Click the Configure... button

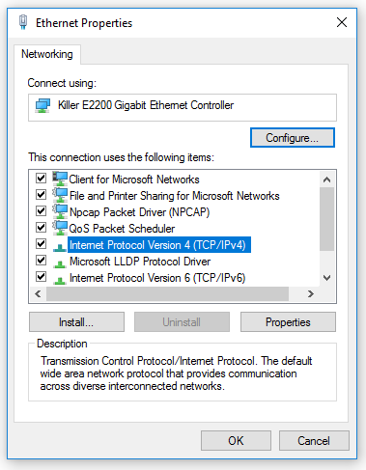tap(293, 138)
